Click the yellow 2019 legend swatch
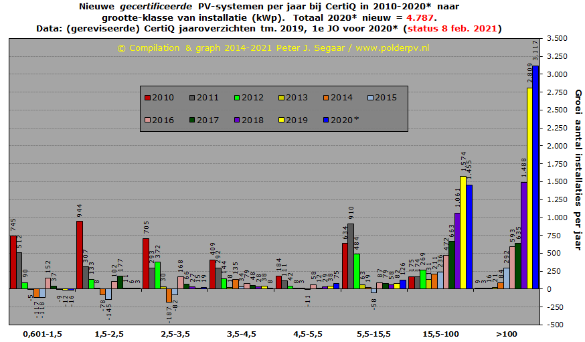Viewport: 585px width, 342px height. click(281, 120)
